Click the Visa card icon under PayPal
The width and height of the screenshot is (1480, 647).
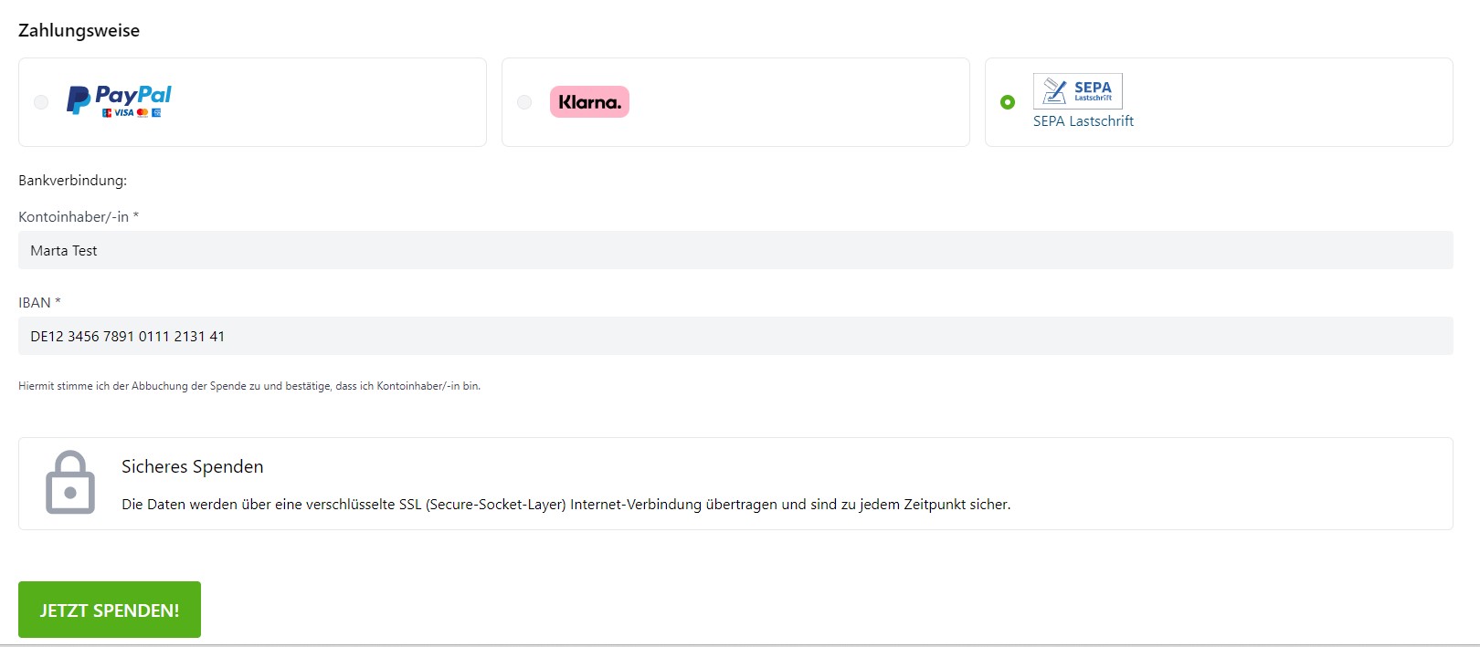(x=123, y=113)
